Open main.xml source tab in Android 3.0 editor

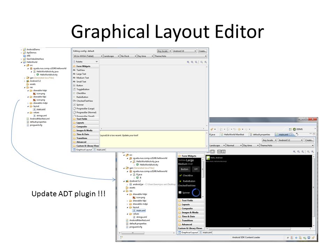tap(99, 150)
